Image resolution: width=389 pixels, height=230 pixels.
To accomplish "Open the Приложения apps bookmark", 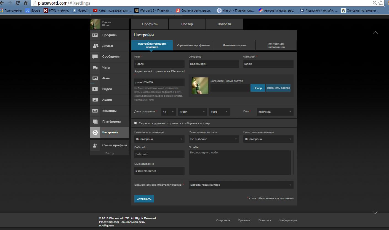I will coord(11,10).
